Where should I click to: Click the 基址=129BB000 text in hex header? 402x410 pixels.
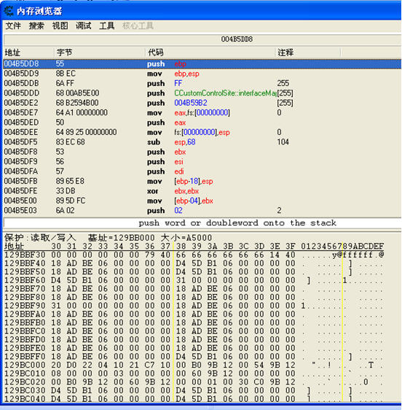[121, 238]
